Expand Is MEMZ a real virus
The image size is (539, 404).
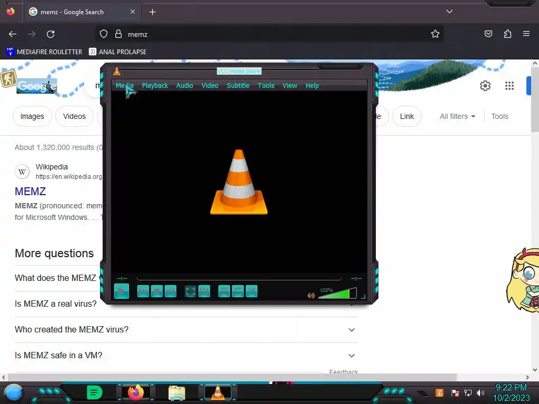(56, 304)
